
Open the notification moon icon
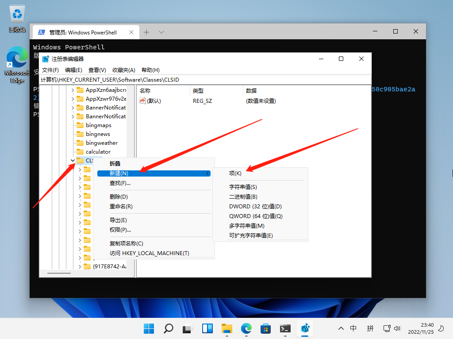(441, 328)
